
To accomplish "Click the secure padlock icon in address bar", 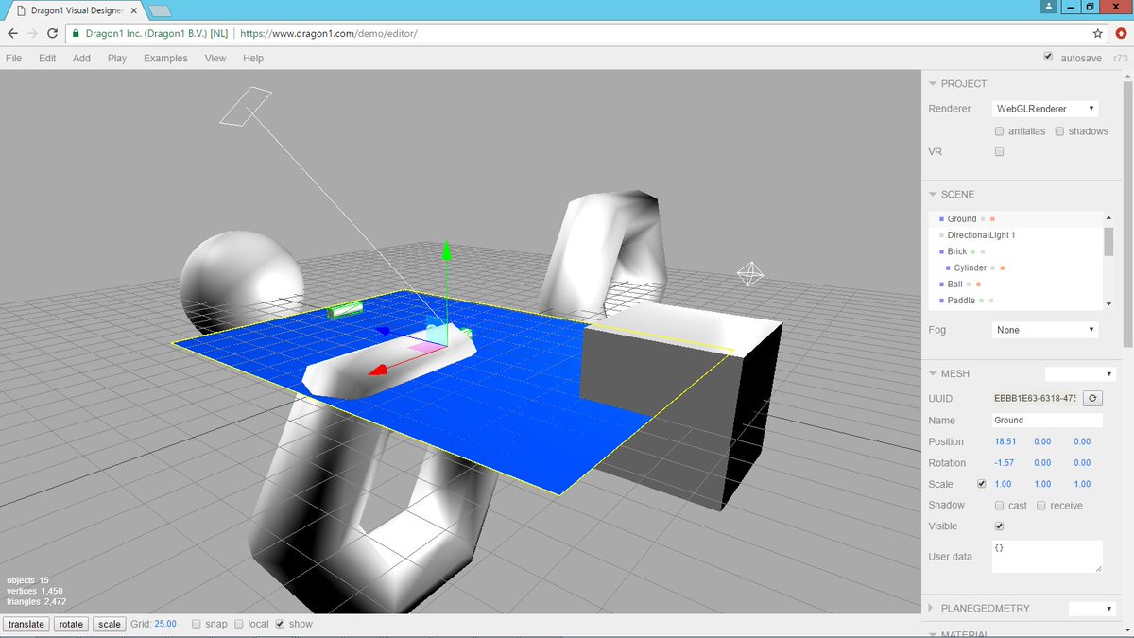I will 75,33.
